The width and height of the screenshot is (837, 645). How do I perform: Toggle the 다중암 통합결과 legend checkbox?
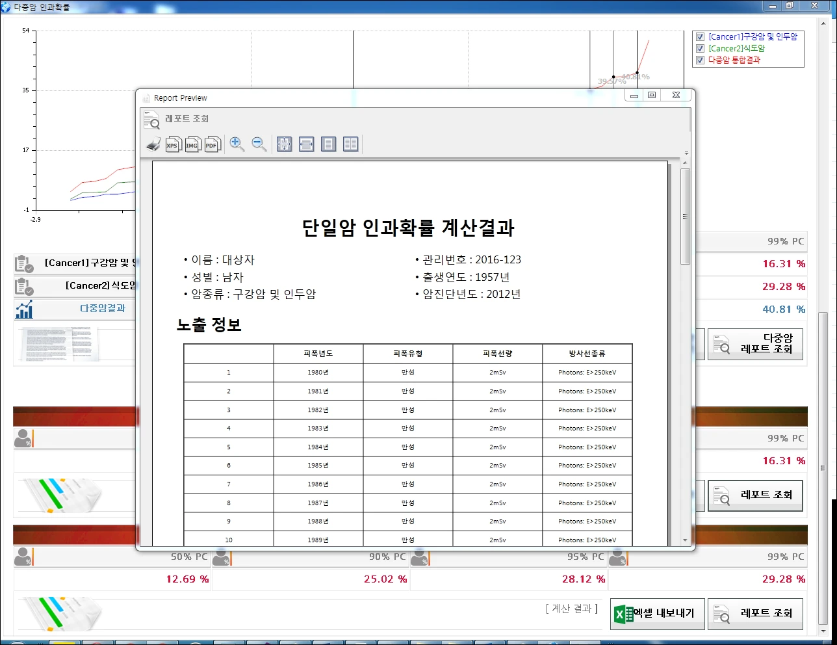(700, 60)
